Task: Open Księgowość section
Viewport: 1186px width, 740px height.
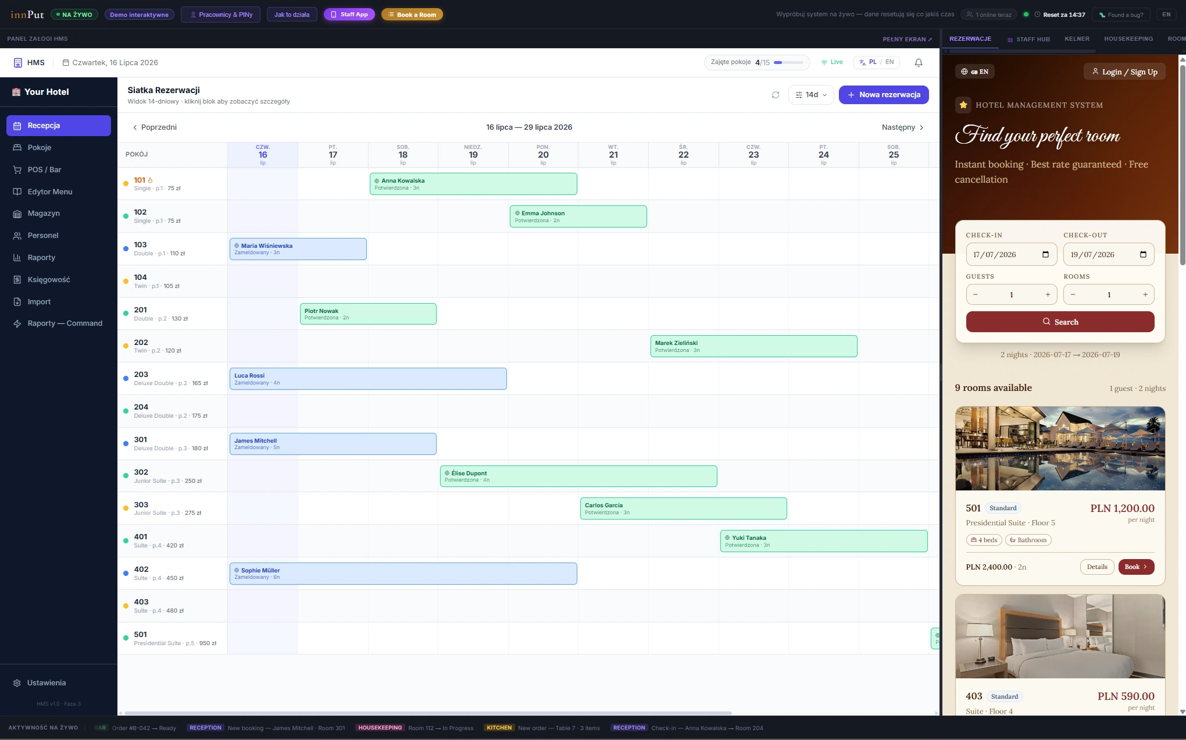Action: click(59, 280)
